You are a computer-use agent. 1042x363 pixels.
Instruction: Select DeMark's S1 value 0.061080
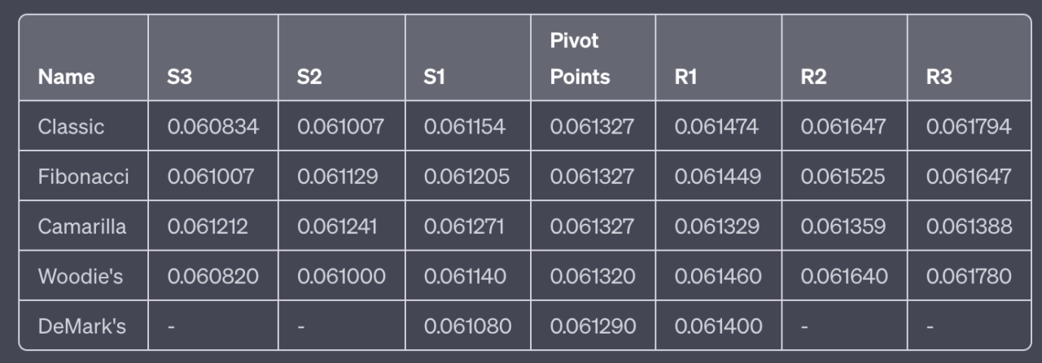[468, 326]
